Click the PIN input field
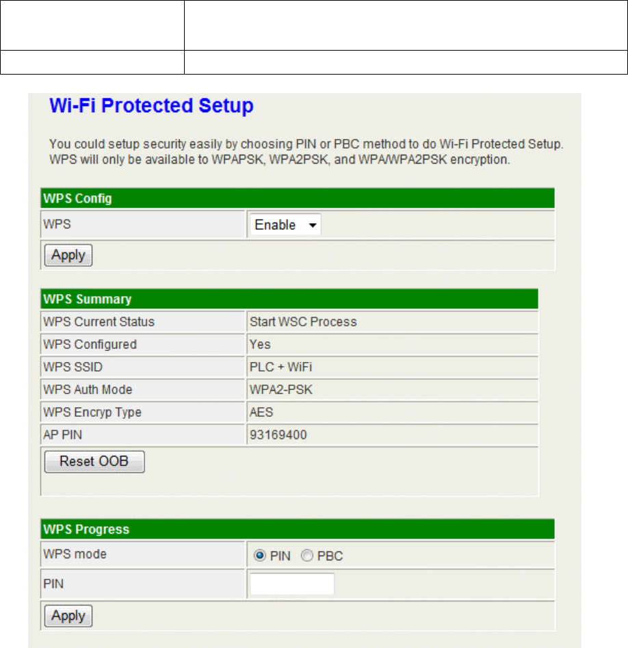 292,584
